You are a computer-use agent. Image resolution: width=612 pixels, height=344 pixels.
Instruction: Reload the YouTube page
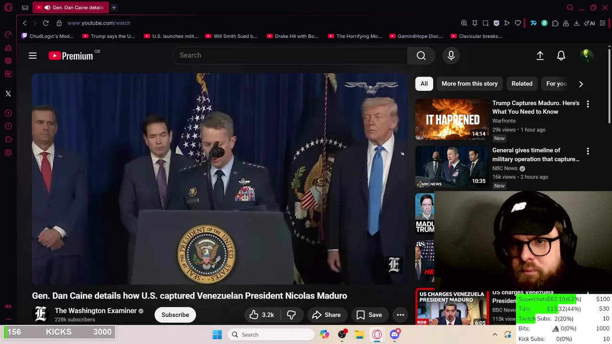[x=46, y=23]
